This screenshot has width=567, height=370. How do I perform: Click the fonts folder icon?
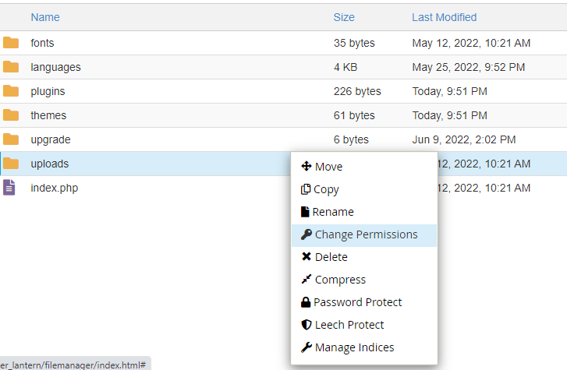click(x=10, y=43)
